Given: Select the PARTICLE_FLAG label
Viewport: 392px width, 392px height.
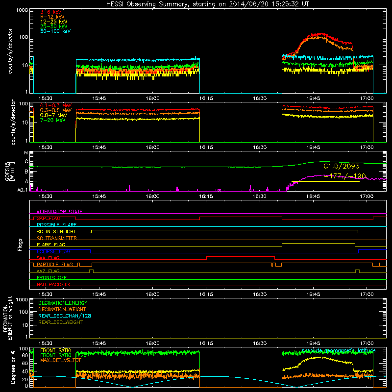Looking at the screenshot, I should point(55,265).
